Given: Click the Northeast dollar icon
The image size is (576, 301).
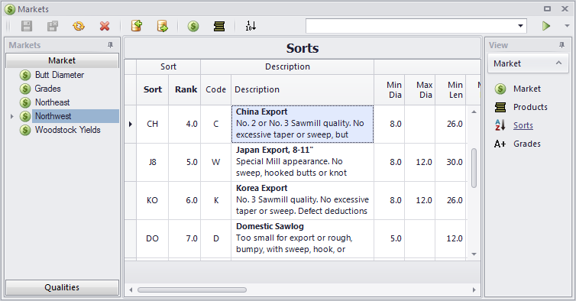Looking at the screenshot, I should [x=25, y=102].
